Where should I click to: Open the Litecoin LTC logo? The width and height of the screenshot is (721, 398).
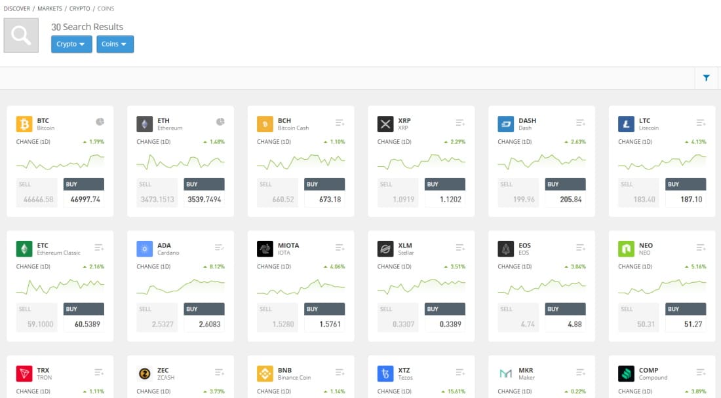tap(626, 124)
